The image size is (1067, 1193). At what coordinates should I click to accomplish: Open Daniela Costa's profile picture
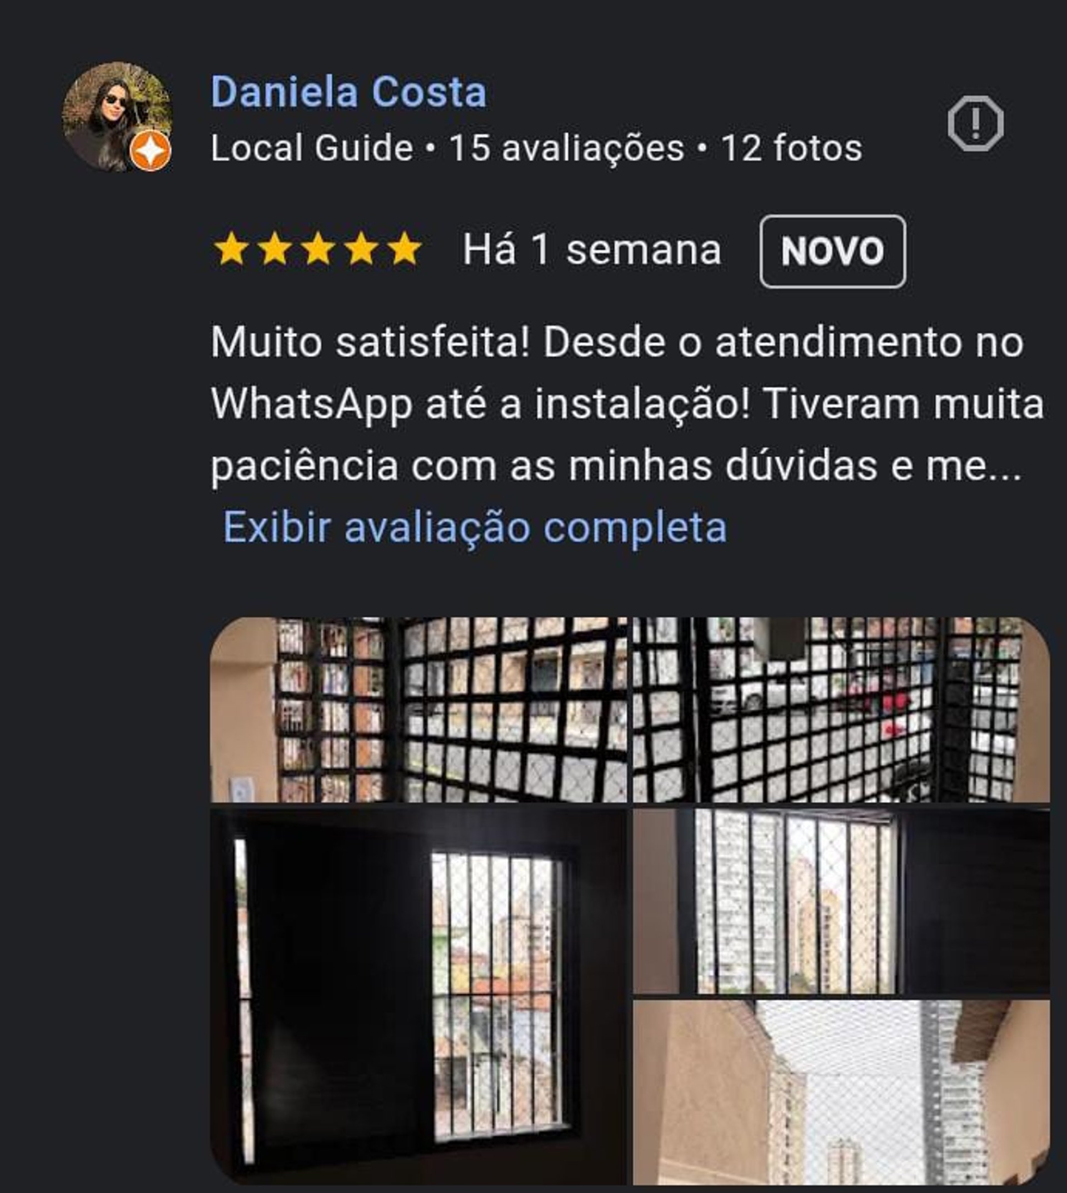tap(117, 117)
